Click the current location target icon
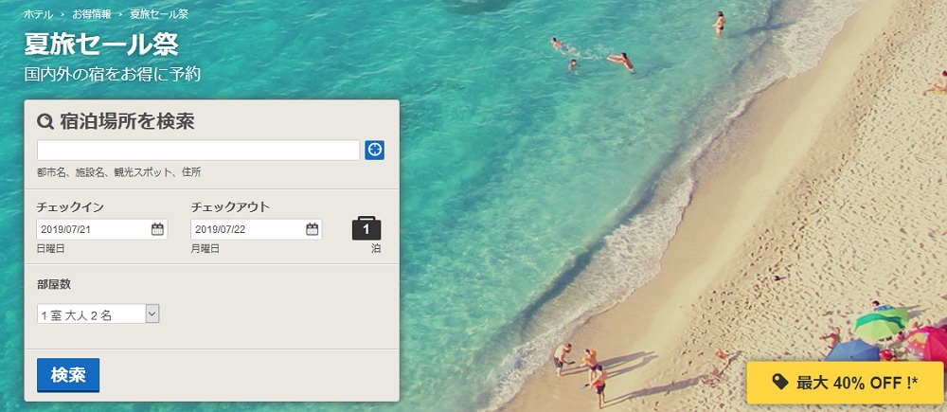 (374, 150)
